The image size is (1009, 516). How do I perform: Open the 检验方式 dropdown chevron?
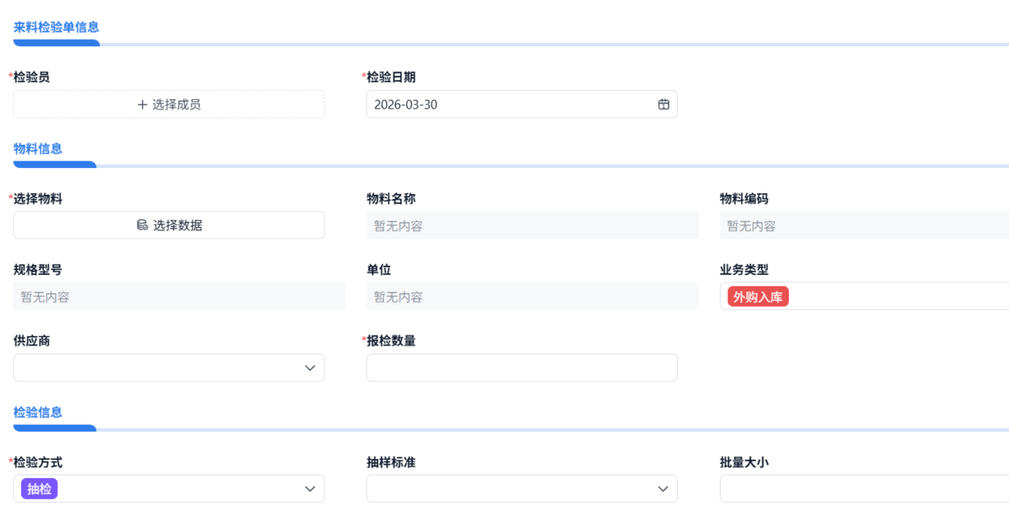[309, 489]
